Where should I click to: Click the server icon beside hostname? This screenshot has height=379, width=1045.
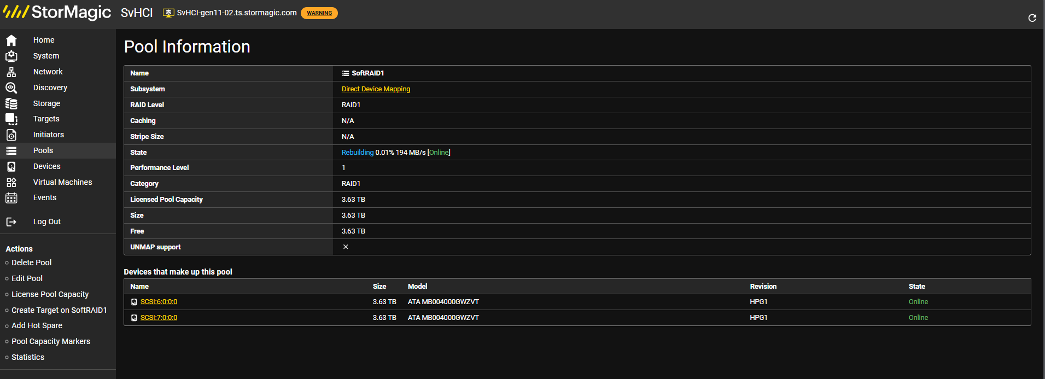168,13
